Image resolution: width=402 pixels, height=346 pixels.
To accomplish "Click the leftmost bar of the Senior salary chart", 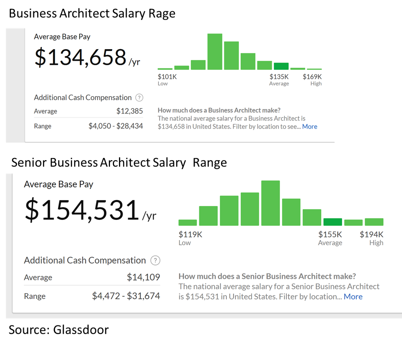I will [187, 222].
